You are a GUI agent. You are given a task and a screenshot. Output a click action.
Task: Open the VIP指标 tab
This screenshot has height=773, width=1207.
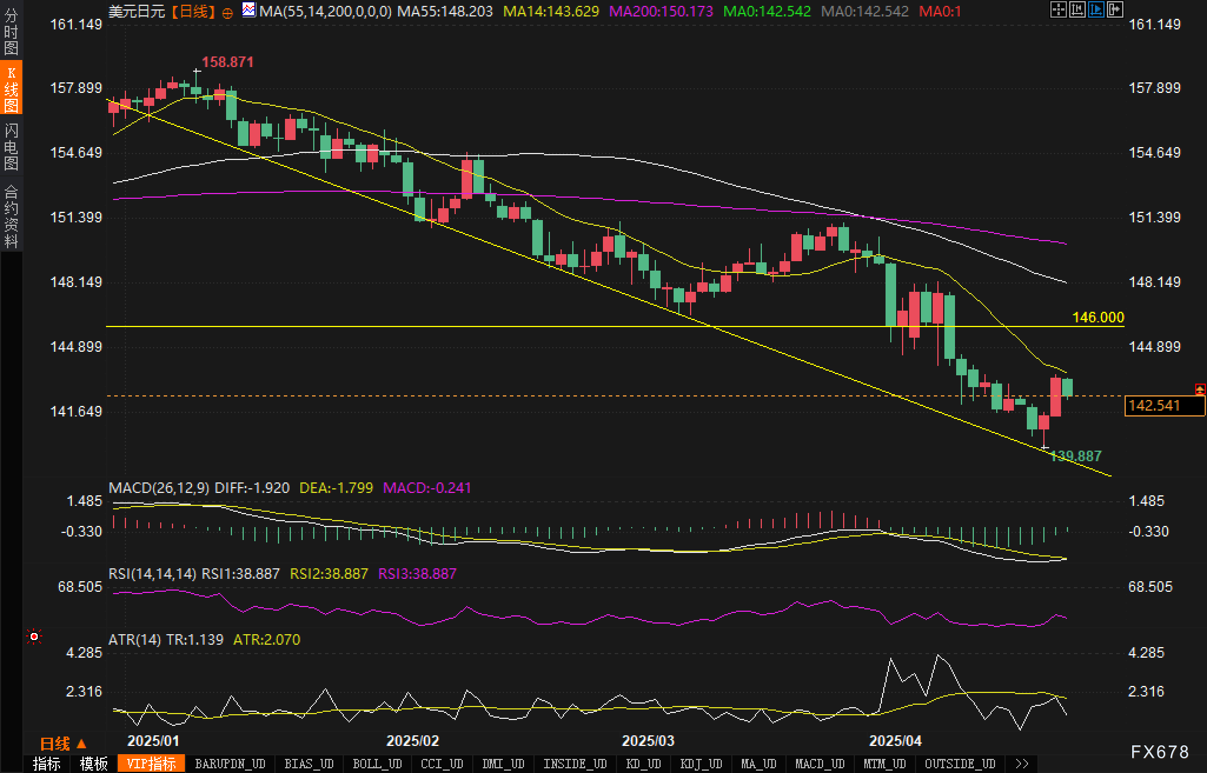(x=151, y=764)
